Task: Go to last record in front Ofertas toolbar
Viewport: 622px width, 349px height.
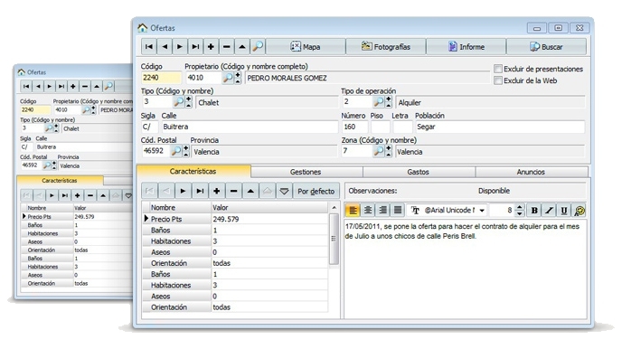Action: (195, 47)
